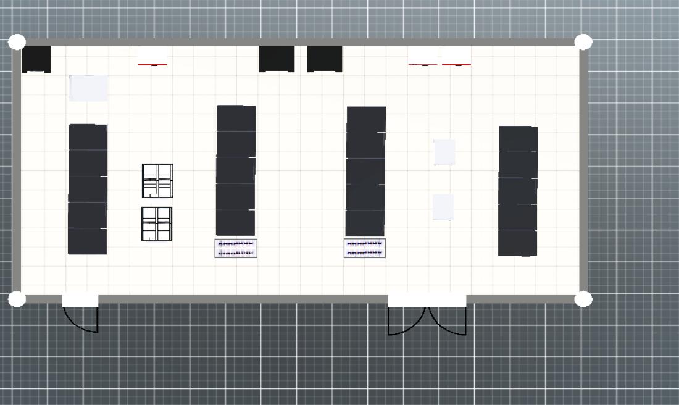Select the lower grid-pattern window object
Screen dimensions: 679x405
point(157,223)
